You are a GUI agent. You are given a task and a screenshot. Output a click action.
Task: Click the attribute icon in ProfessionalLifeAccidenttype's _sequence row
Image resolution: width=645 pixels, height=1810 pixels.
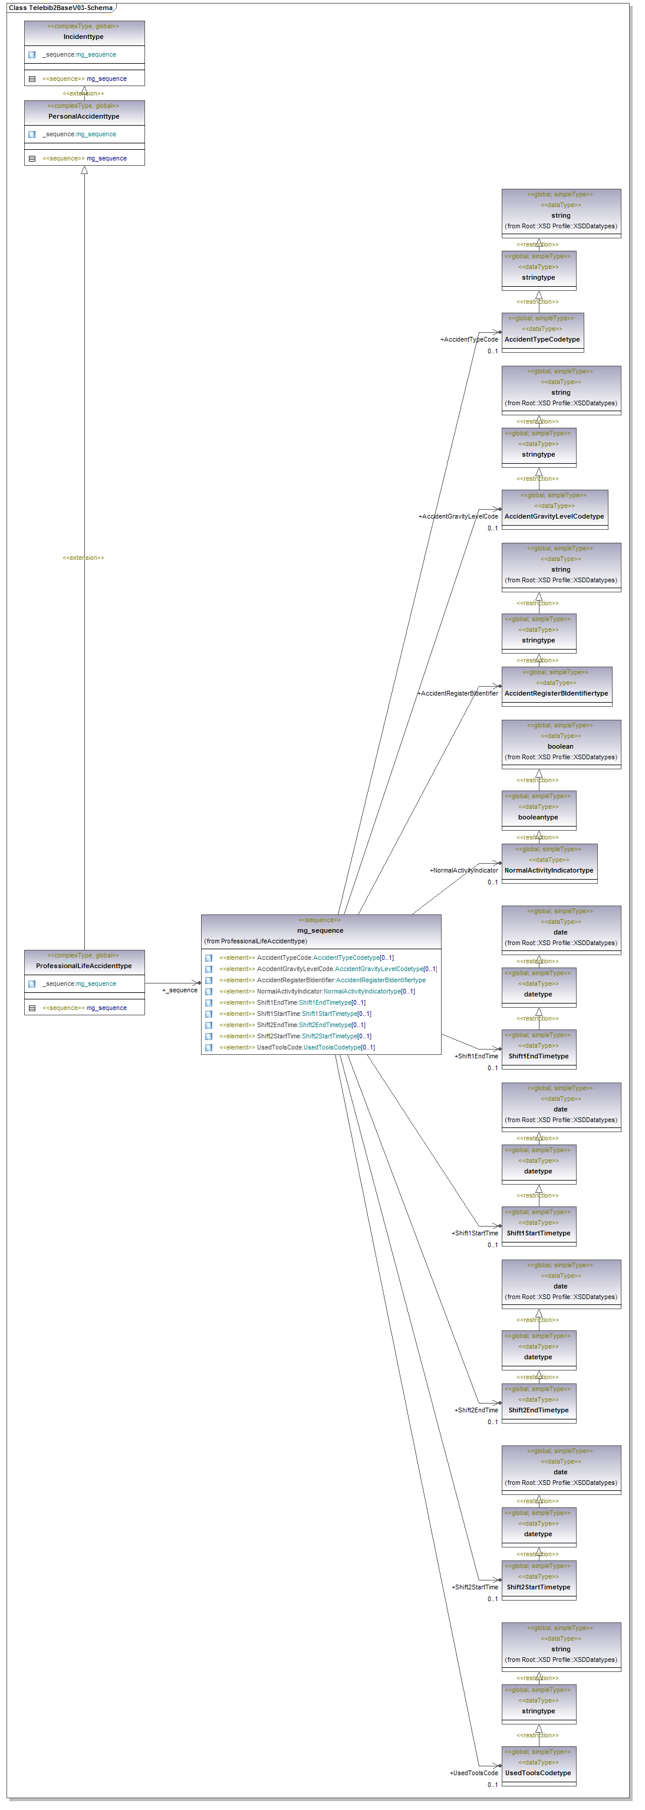pyautogui.click(x=32, y=983)
